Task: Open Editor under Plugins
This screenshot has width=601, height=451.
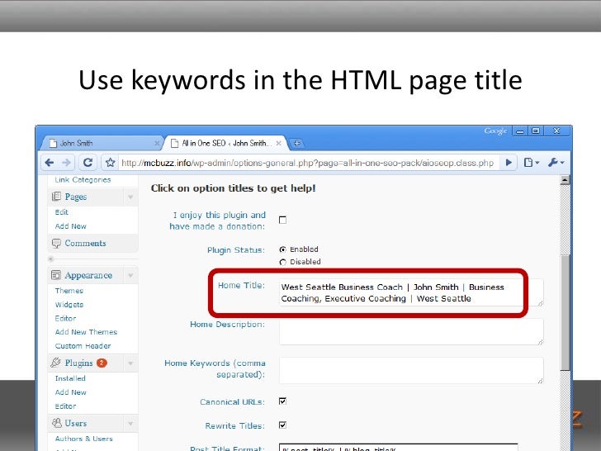Action: point(65,406)
